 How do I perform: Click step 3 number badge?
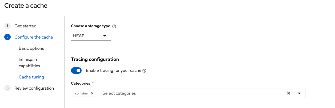[7, 88]
